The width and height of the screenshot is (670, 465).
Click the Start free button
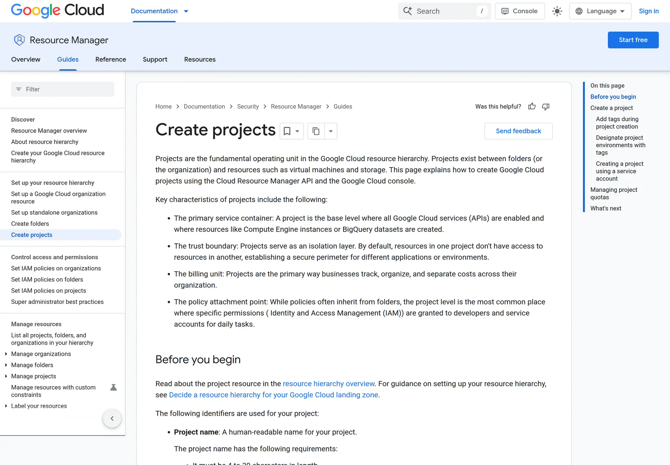633,40
